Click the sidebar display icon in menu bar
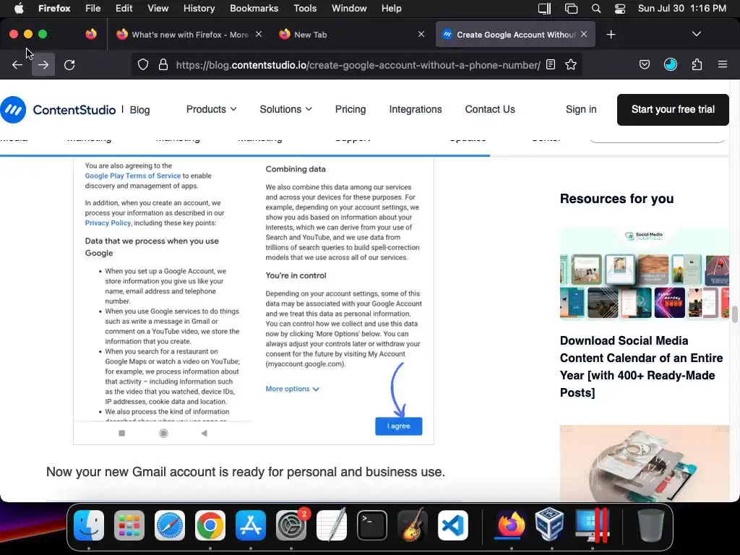 pyautogui.click(x=545, y=9)
